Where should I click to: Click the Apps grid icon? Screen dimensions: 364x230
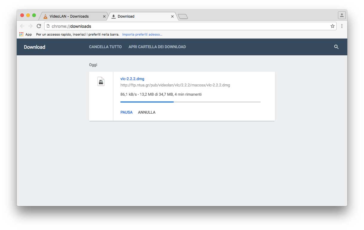point(21,34)
